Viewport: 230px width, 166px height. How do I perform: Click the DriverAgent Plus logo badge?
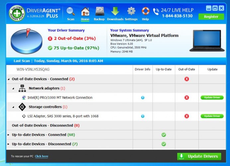tap(17, 13)
